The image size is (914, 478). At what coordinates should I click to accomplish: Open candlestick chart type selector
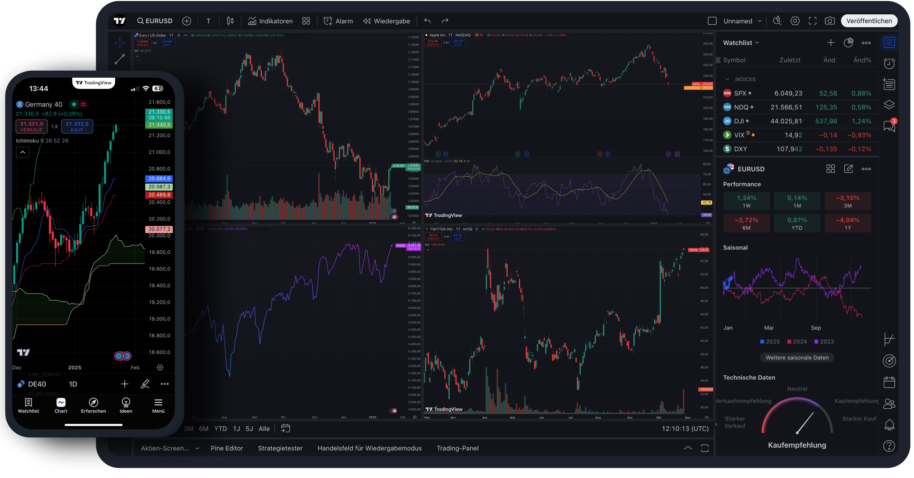[x=230, y=21]
